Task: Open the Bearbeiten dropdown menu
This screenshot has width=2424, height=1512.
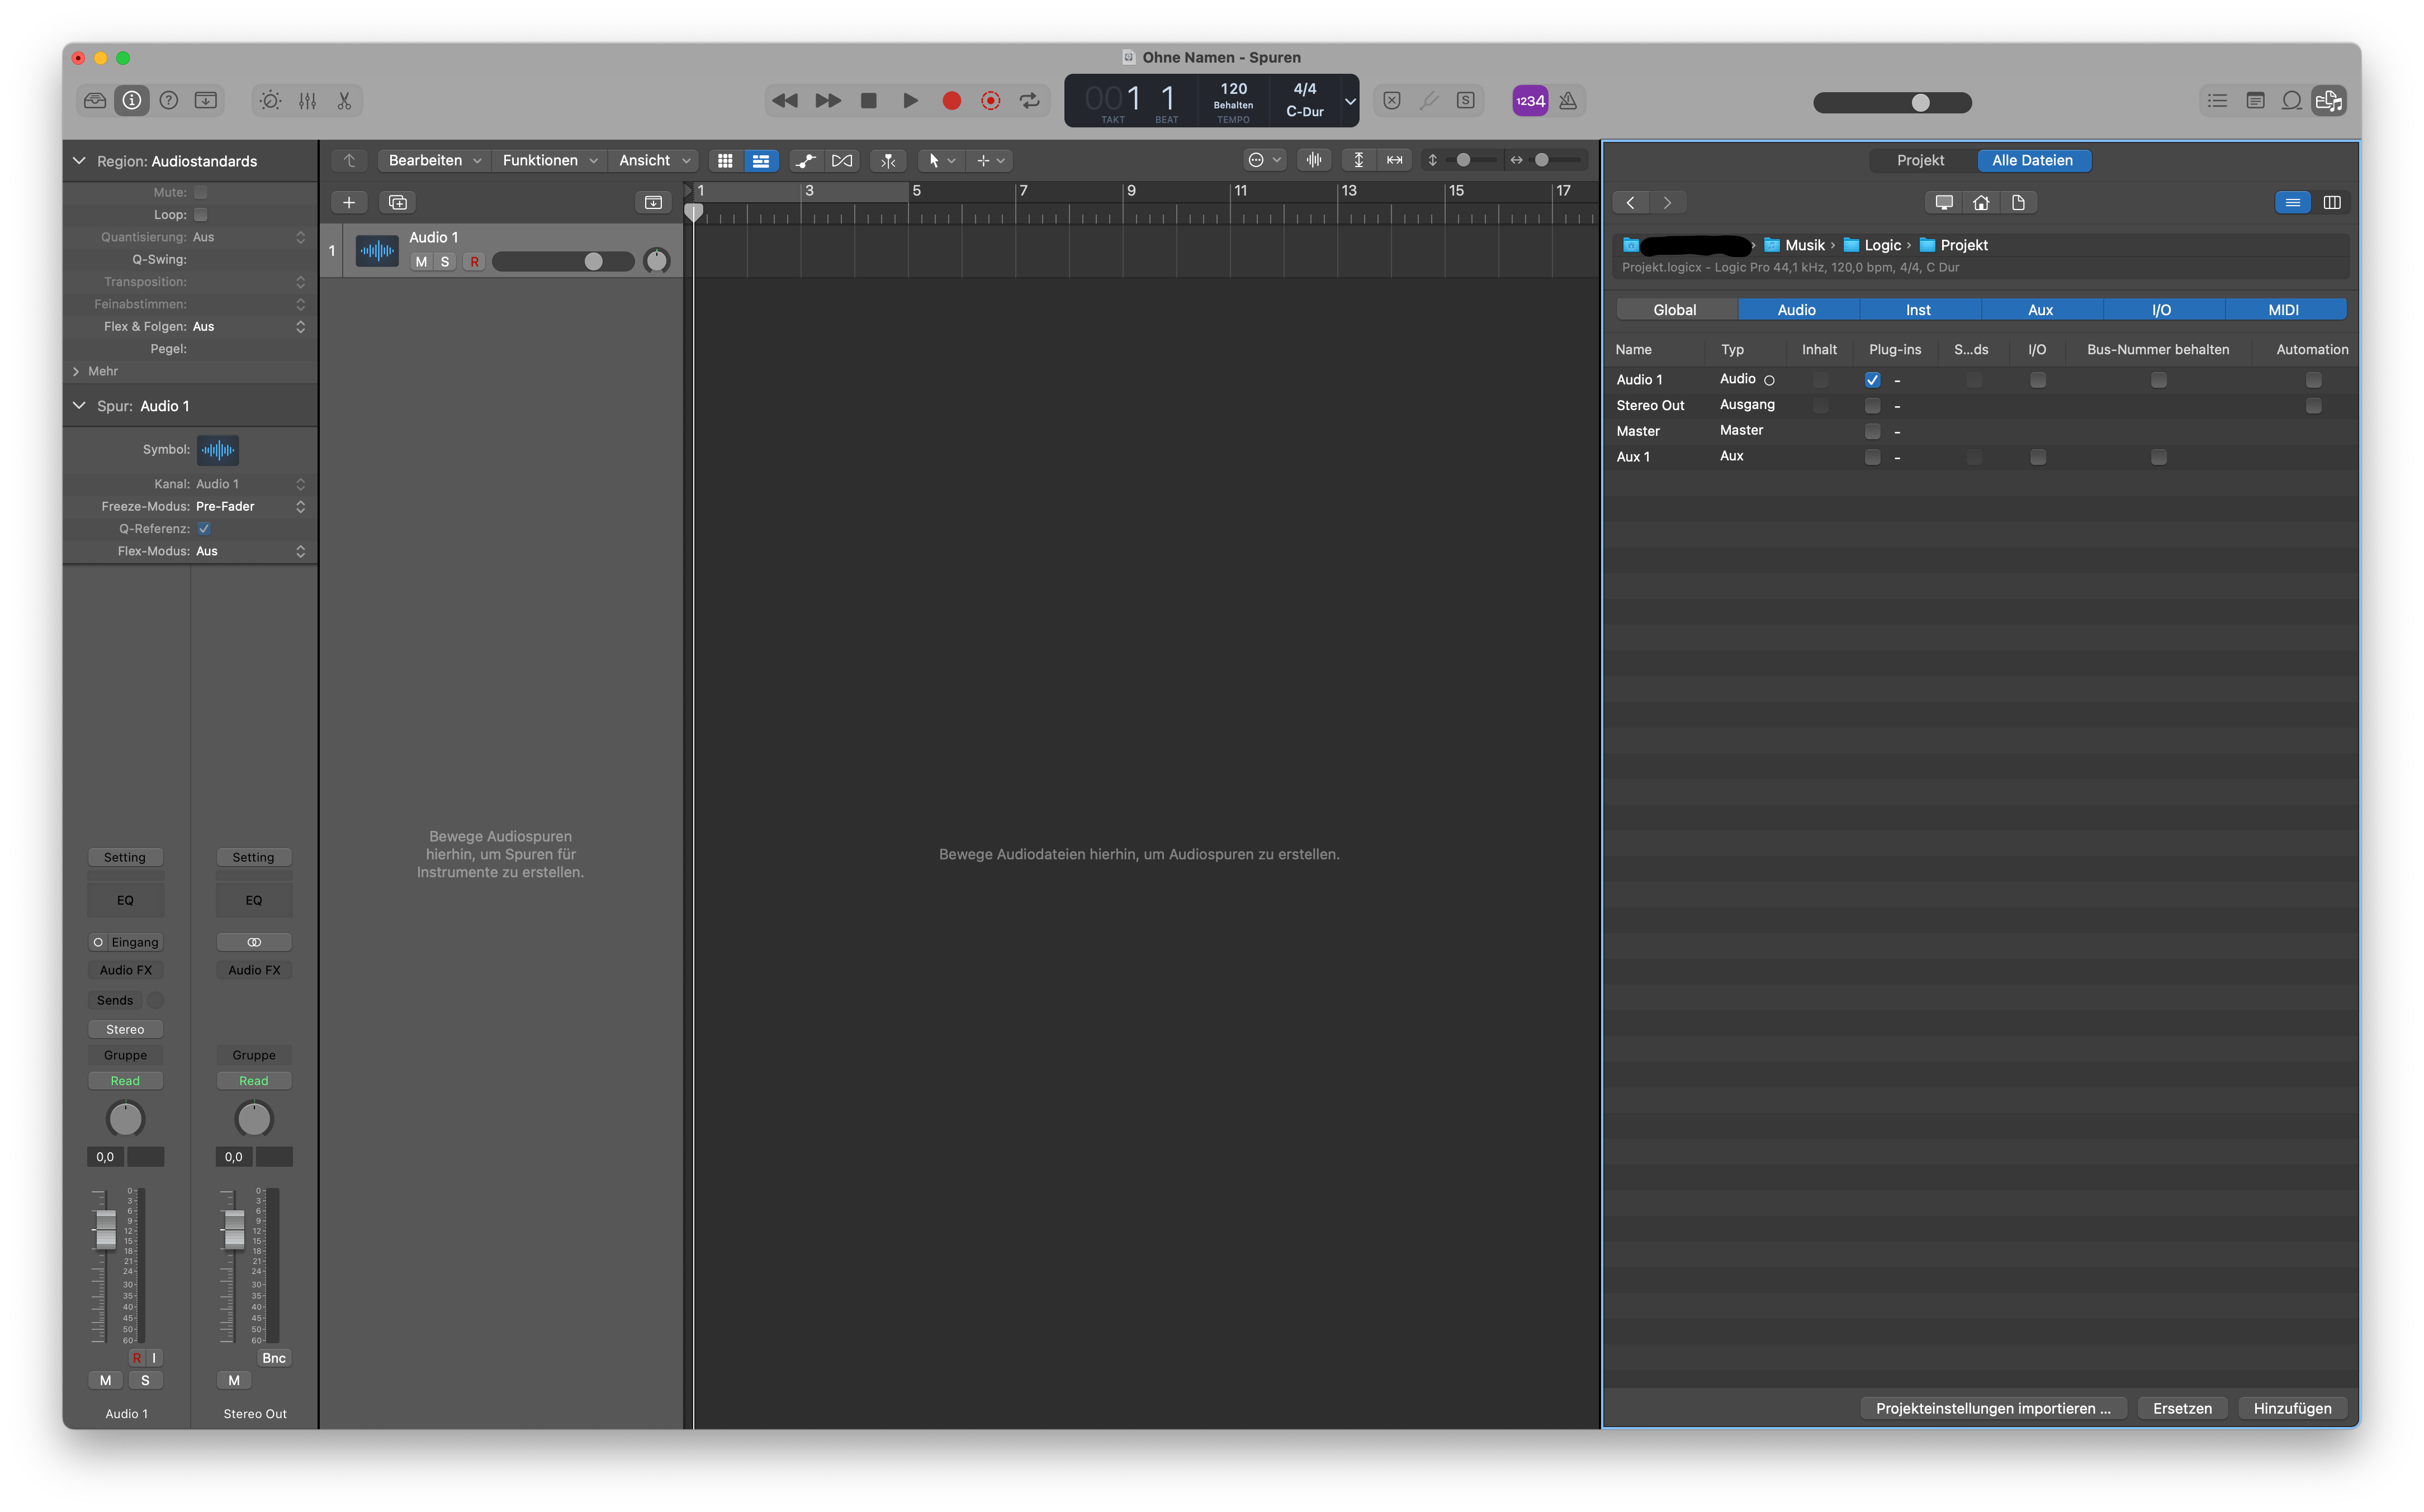Action: (434, 160)
